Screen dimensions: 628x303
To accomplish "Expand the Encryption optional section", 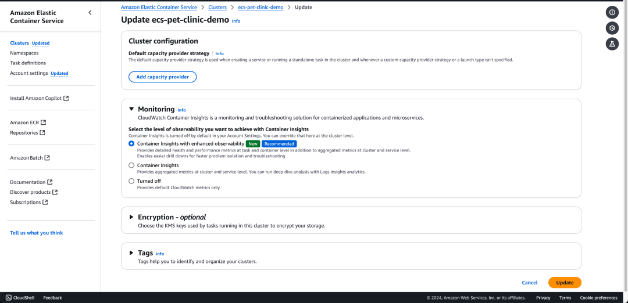I will point(131,217).
